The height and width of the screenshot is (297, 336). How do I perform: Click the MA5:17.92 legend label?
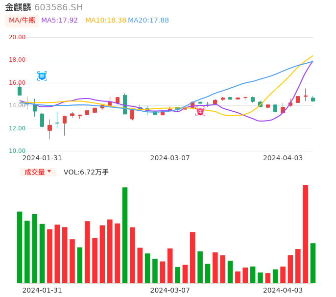(59, 21)
